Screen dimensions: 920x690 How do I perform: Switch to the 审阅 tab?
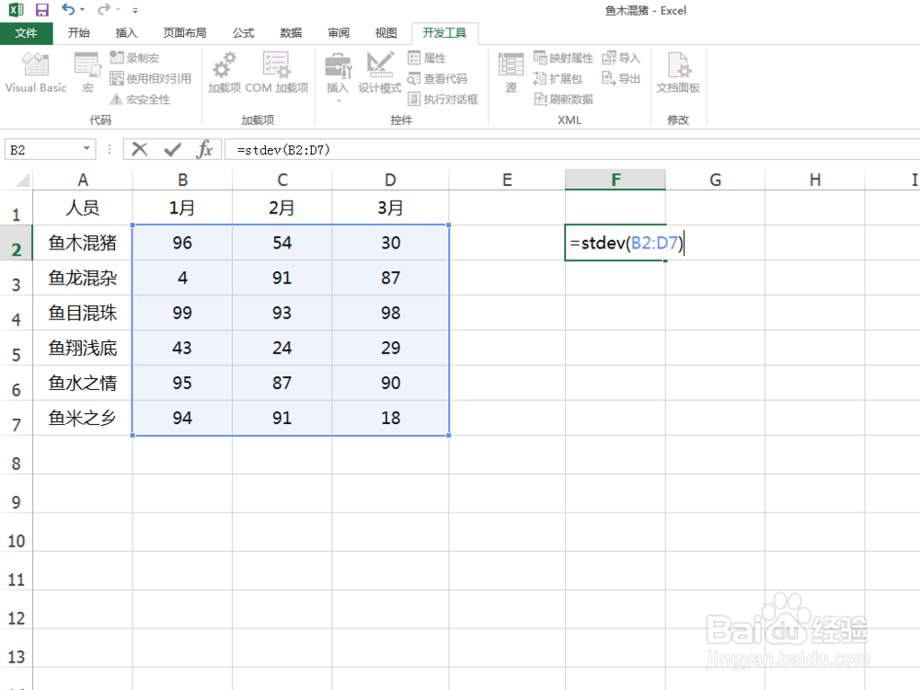[x=339, y=33]
